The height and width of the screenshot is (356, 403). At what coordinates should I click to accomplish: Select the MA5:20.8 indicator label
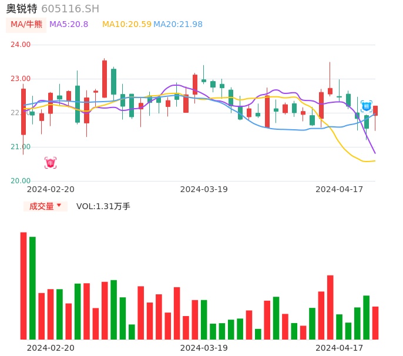click(69, 25)
